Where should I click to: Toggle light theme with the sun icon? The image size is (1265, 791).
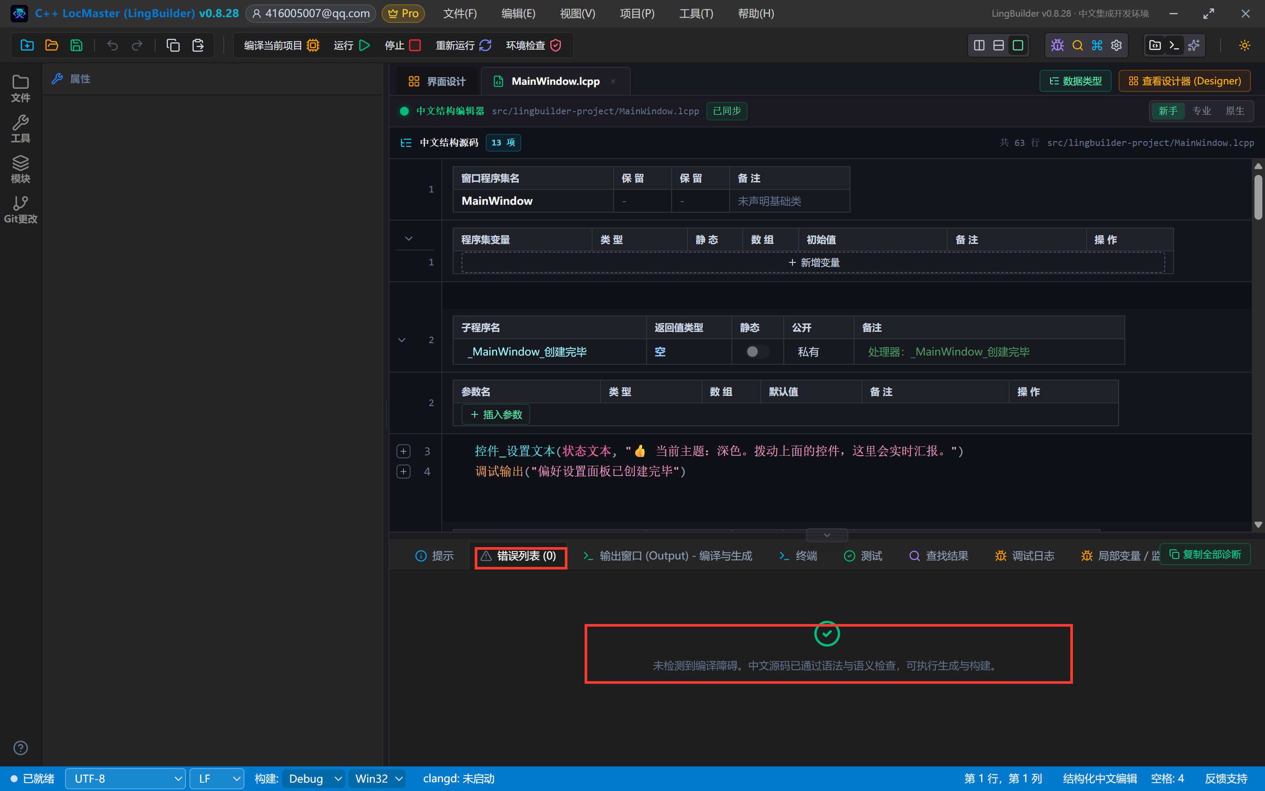(1245, 46)
